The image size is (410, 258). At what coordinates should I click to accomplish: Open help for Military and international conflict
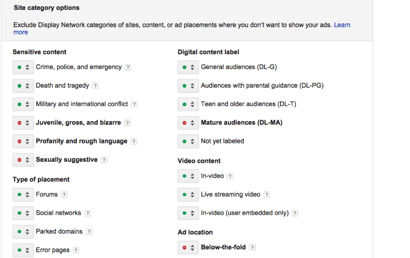tap(134, 104)
